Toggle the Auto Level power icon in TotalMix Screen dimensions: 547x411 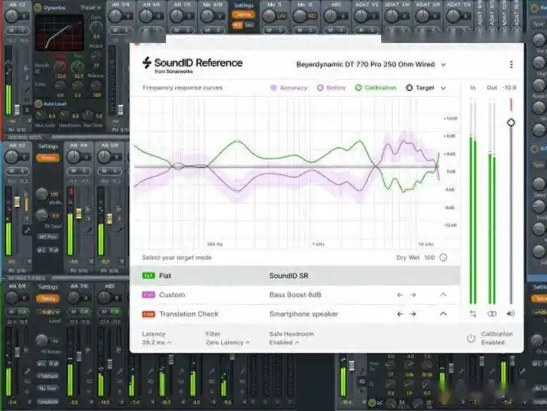click(38, 104)
